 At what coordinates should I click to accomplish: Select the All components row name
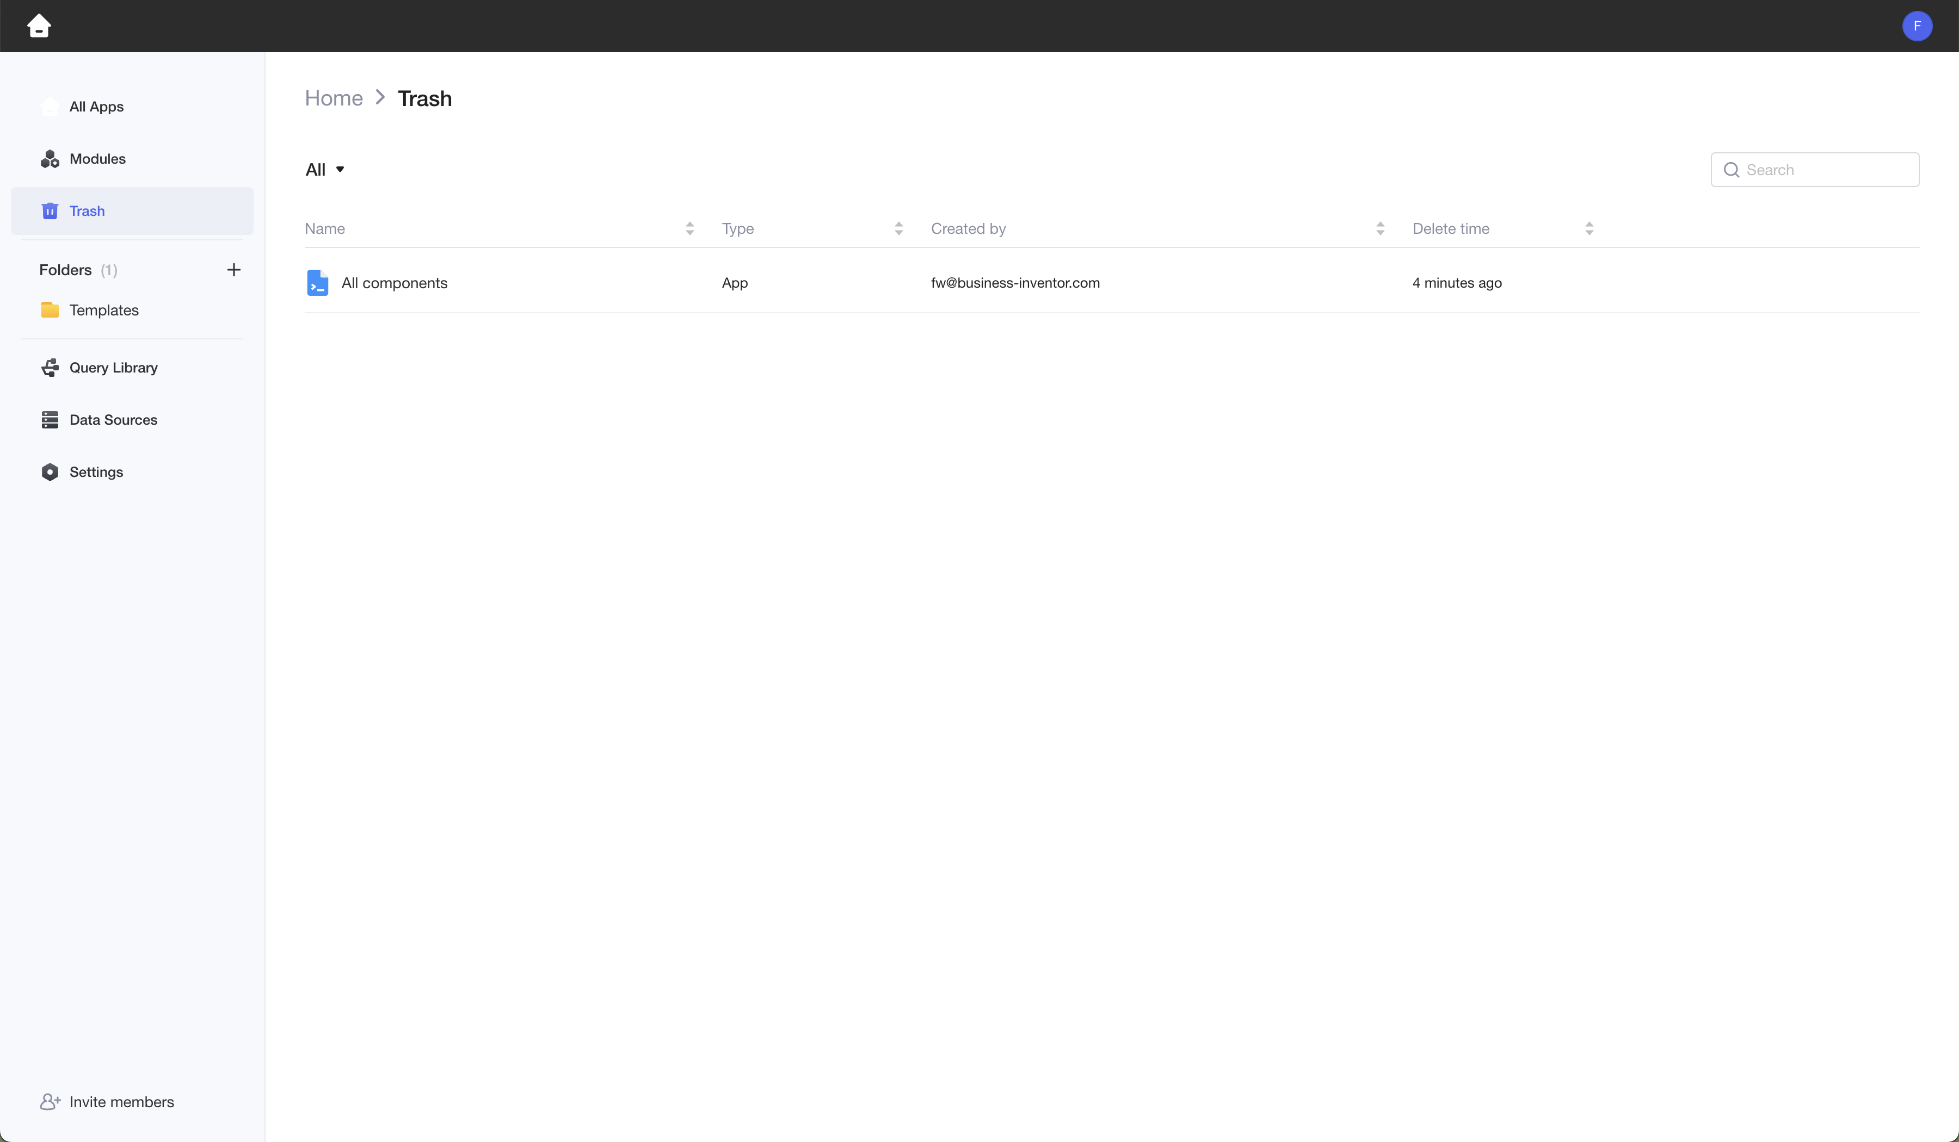tap(394, 283)
